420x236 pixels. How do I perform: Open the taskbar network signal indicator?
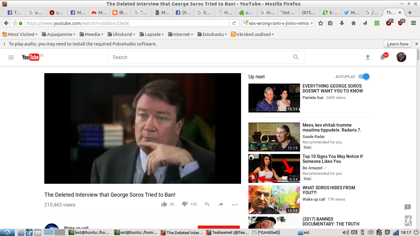(396, 233)
